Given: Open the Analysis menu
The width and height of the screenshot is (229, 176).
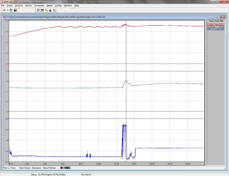Looking at the screenshot, I should point(19,5).
